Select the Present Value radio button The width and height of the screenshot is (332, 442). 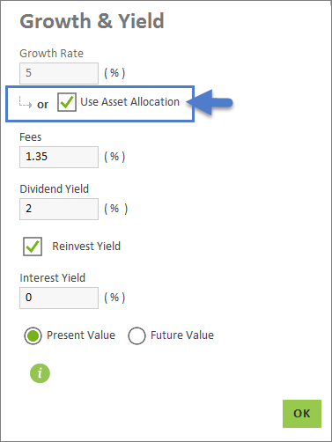(x=33, y=335)
